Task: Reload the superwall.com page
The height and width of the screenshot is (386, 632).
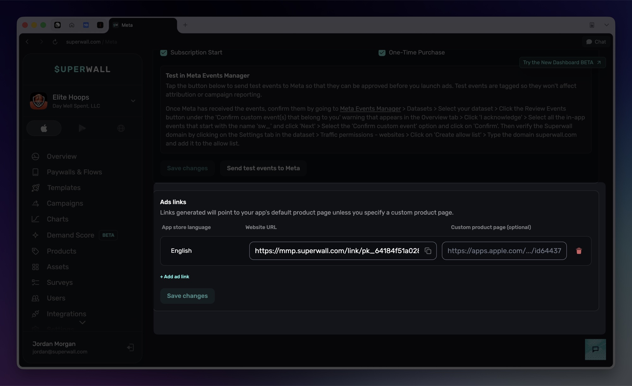Action: click(x=55, y=42)
